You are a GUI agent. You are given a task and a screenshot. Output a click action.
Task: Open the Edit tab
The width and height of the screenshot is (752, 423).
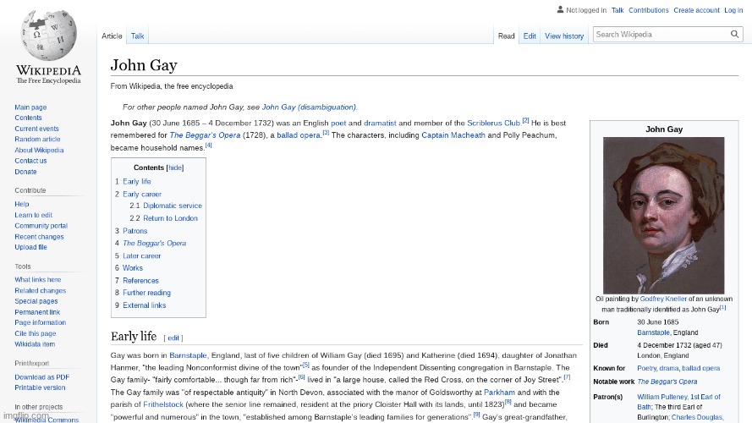tap(530, 36)
